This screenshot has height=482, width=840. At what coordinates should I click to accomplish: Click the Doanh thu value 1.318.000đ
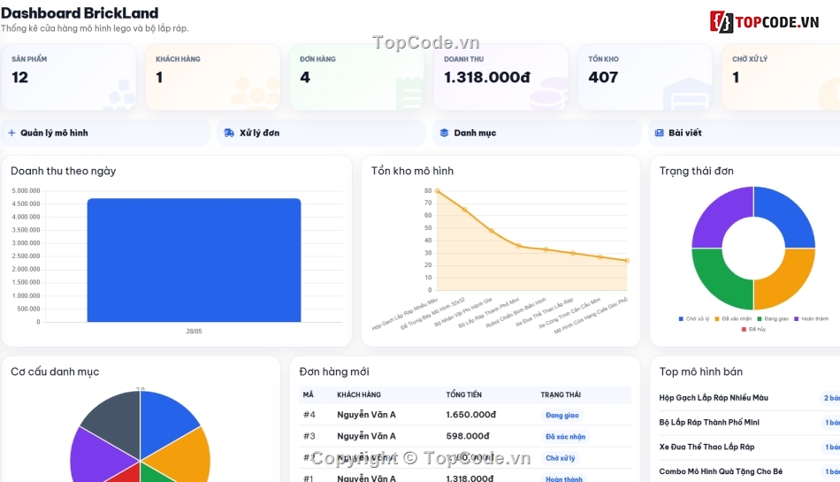click(487, 78)
